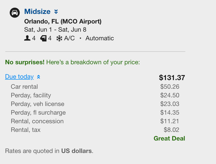The height and width of the screenshot is (164, 216).
Task: Click the Midsize car class heading
Action: [x=37, y=11]
